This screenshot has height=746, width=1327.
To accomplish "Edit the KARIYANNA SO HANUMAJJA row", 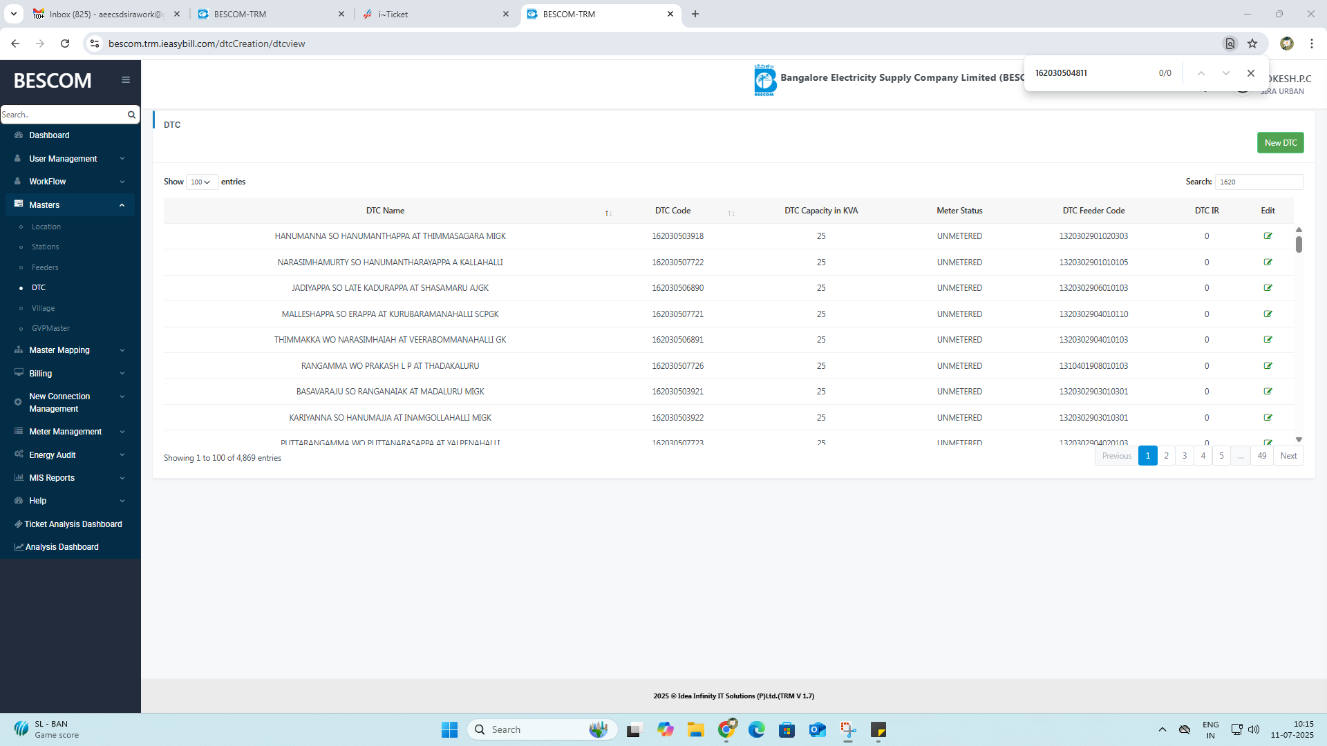I will coord(1268,418).
